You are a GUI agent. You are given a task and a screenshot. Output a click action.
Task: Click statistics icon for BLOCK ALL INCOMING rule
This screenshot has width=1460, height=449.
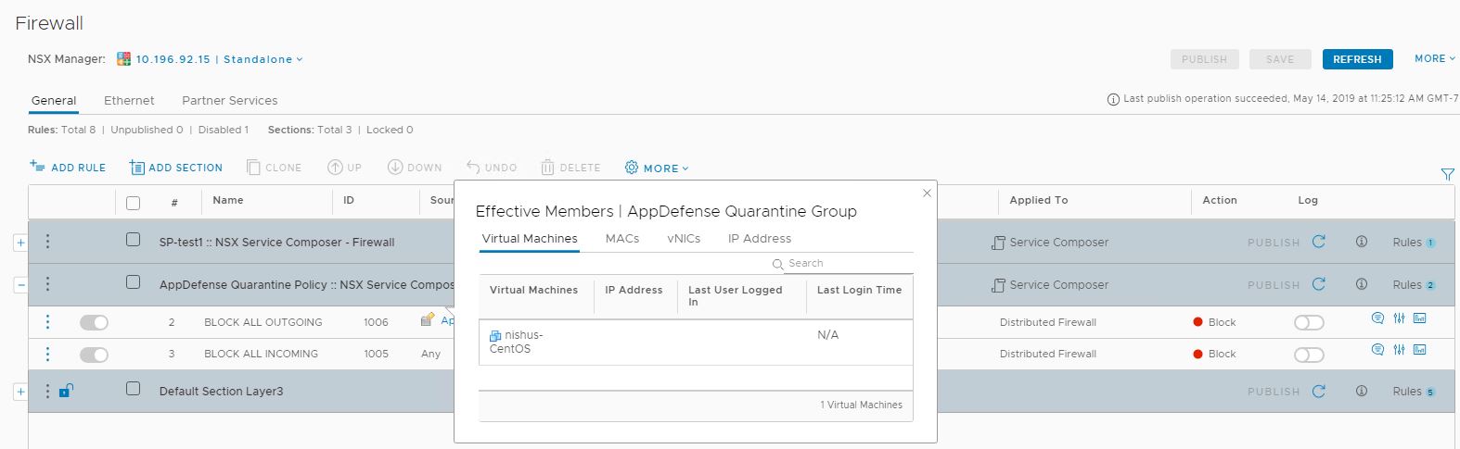tap(1419, 350)
